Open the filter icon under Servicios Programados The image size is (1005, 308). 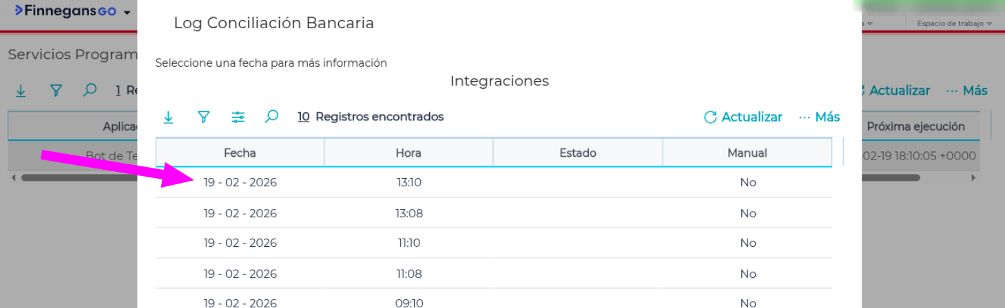[56, 91]
